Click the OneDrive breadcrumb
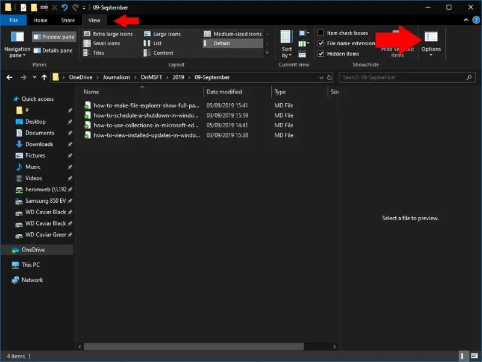The width and height of the screenshot is (482, 362). 81,77
